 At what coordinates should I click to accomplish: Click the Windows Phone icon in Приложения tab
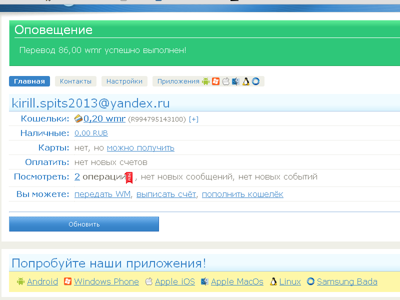coord(215,81)
